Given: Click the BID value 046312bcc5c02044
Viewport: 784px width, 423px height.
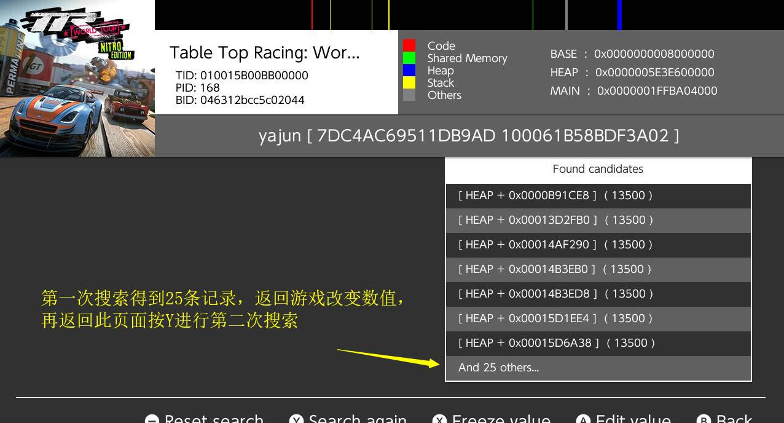Looking at the screenshot, I should 253,100.
